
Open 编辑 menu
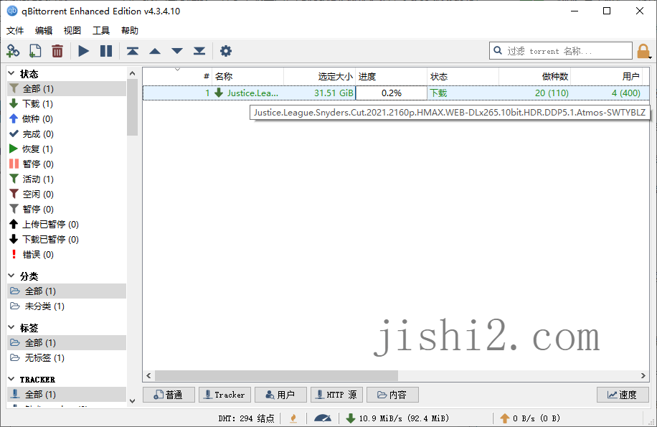pyautogui.click(x=44, y=31)
